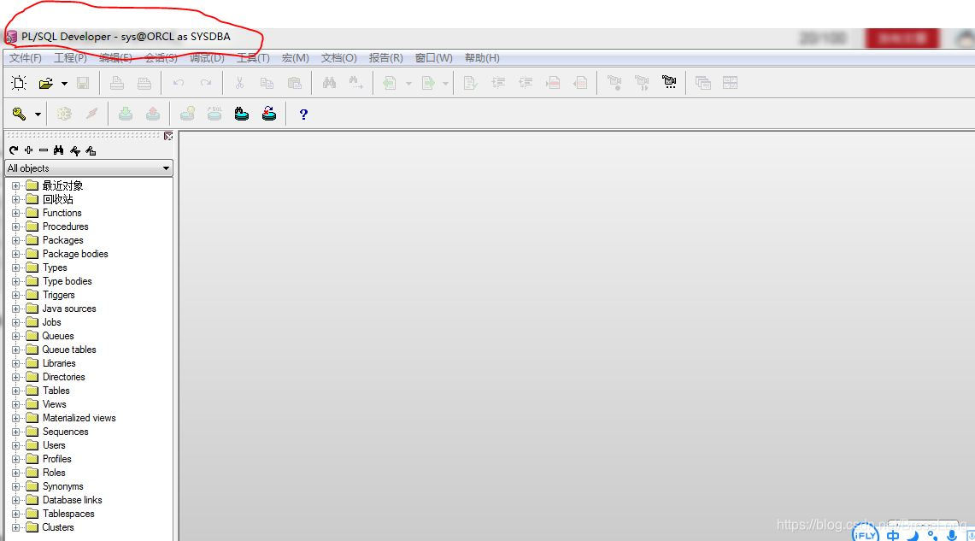Select the Libraries tree item
Screen dimensions: 975x541
point(59,363)
